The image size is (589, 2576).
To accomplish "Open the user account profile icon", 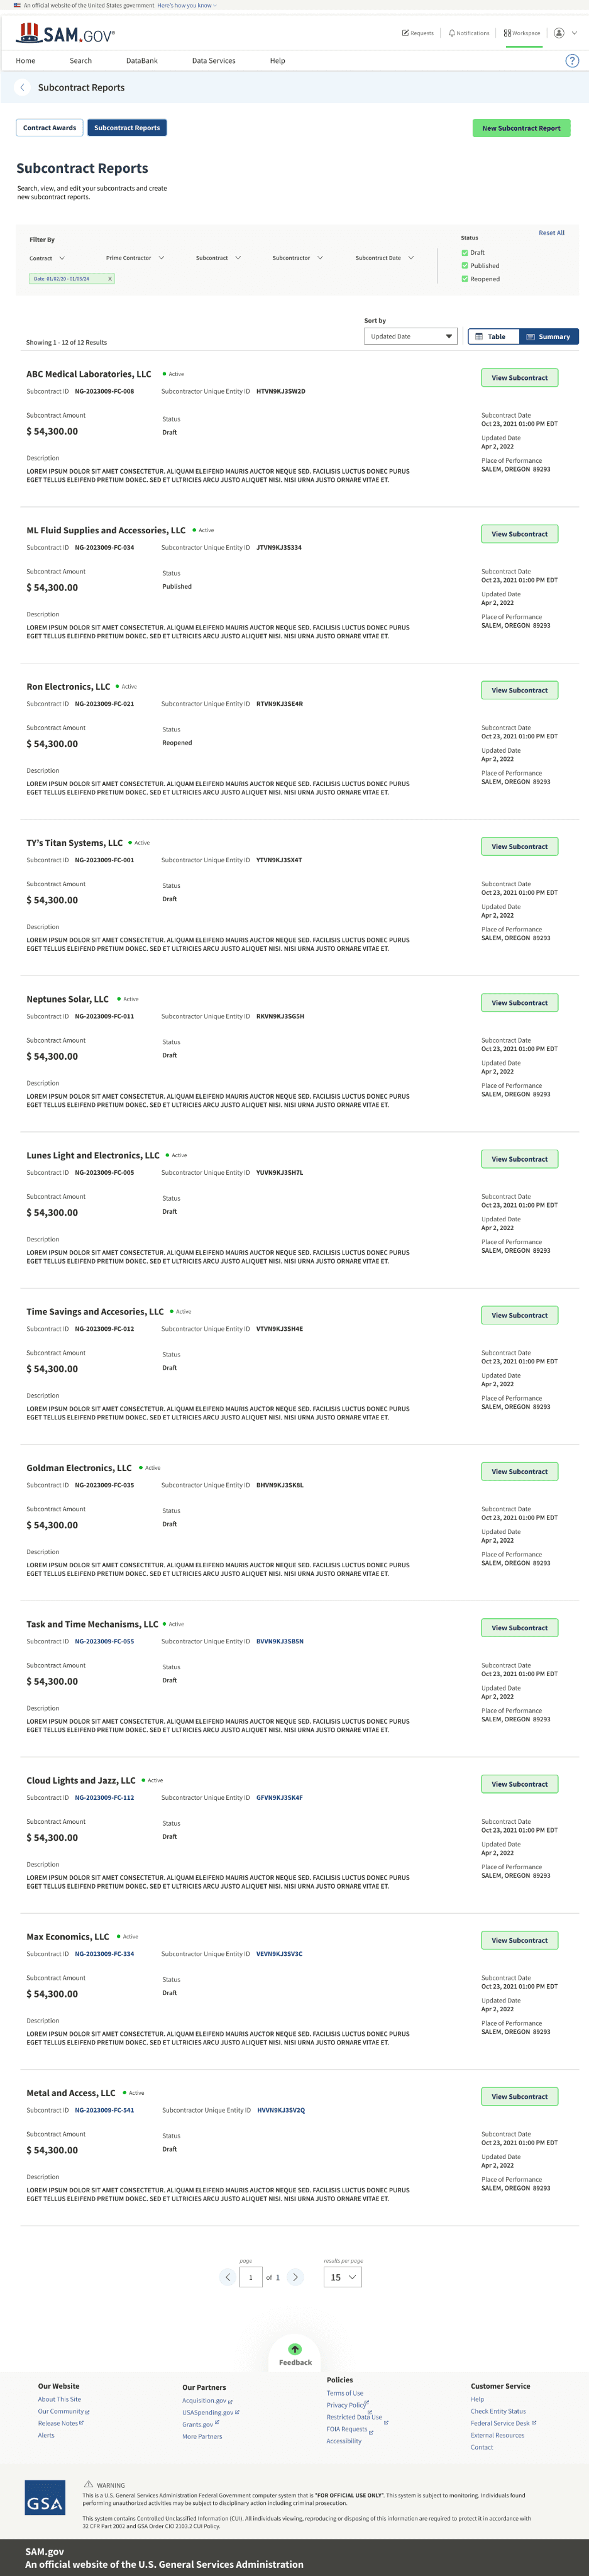I will click(559, 33).
